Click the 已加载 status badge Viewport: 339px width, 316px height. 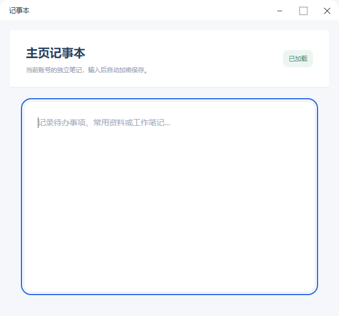click(x=298, y=59)
